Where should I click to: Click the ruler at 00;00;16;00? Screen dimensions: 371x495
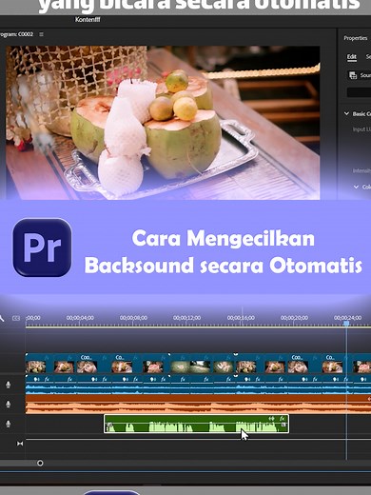coord(241,318)
